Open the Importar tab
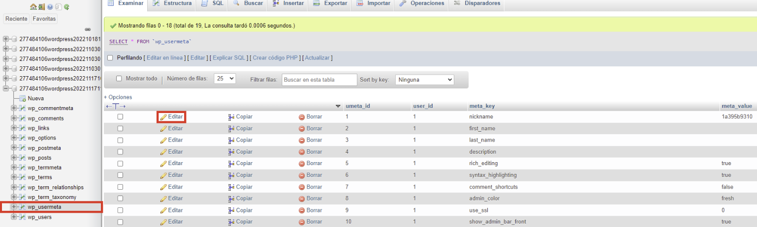This screenshot has height=227, width=757. click(x=373, y=4)
